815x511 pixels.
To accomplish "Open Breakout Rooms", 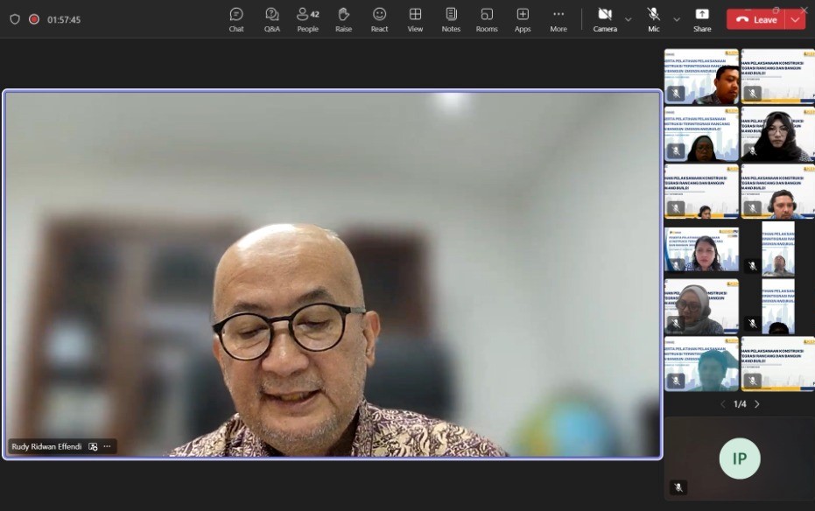I will (x=486, y=19).
